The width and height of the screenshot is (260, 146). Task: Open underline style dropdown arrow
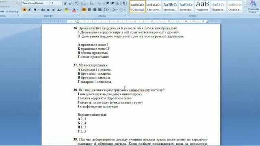tap(39, 10)
